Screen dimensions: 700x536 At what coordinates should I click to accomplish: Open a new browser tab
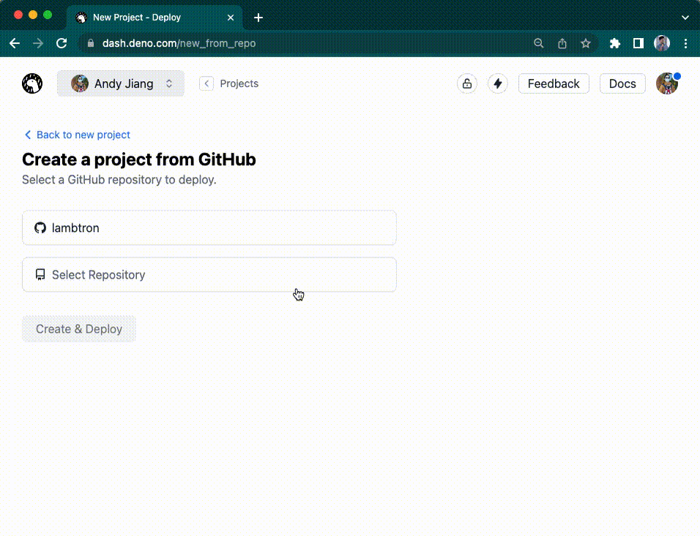point(258,18)
